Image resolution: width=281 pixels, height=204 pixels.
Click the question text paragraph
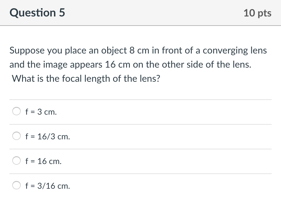pos(138,64)
